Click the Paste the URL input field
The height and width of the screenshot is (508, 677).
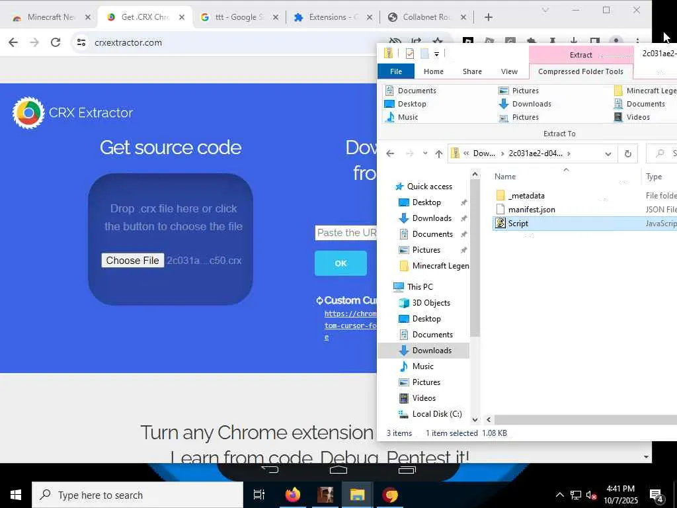tap(346, 233)
